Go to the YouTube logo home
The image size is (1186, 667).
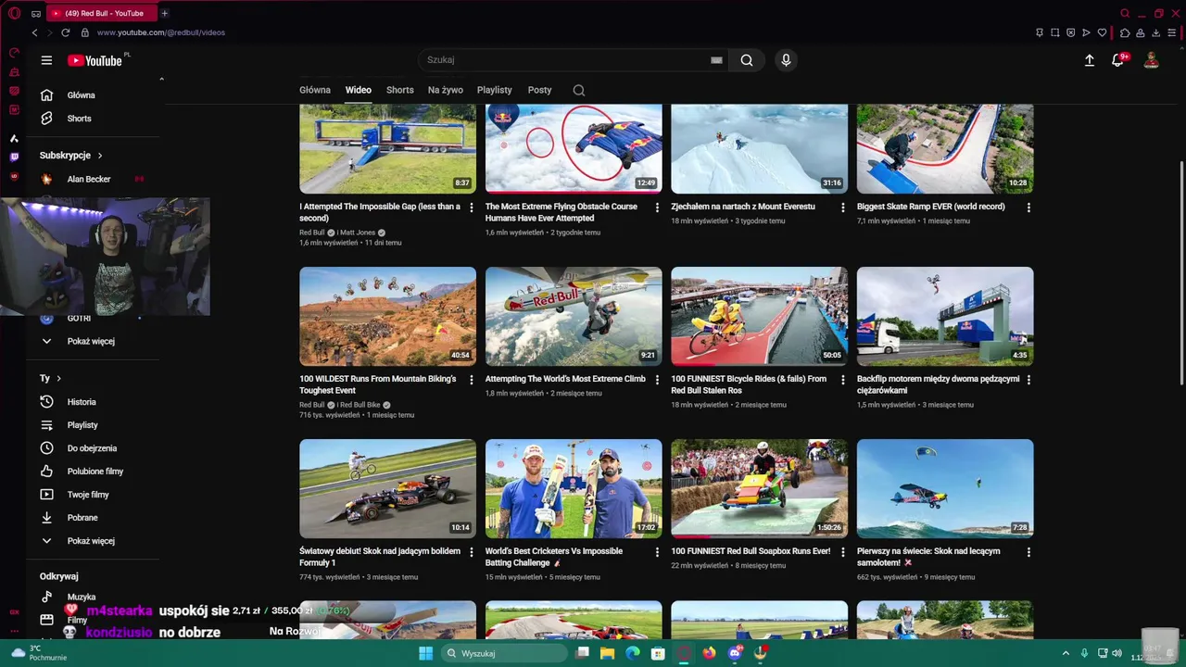[x=95, y=60]
